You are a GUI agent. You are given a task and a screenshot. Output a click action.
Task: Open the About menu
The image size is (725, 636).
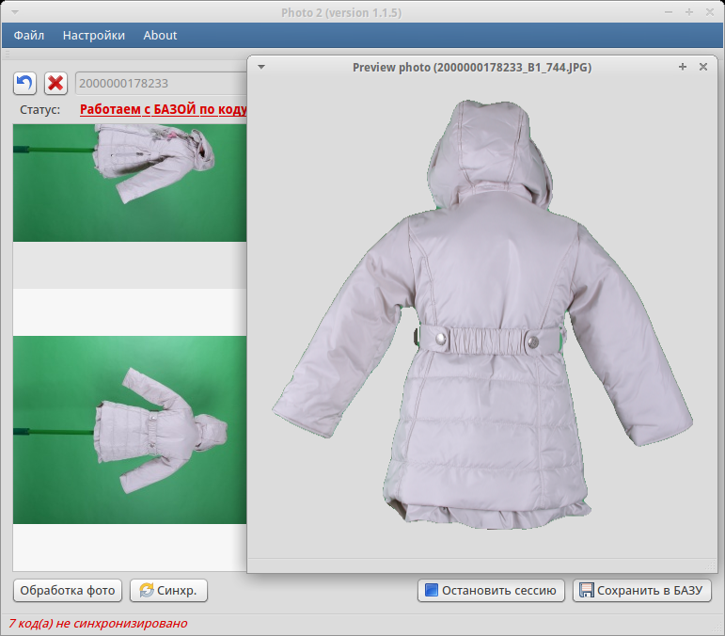(x=160, y=36)
